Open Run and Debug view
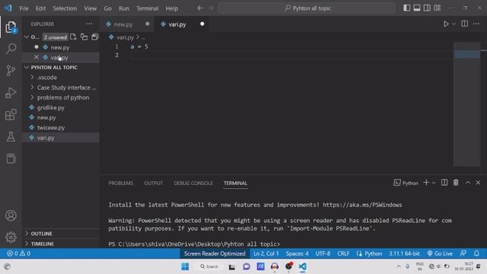 coord(11,93)
